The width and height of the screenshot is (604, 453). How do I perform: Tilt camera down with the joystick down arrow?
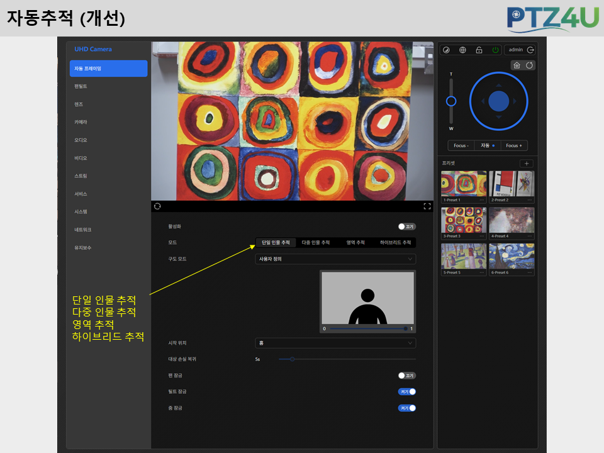(x=499, y=117)
